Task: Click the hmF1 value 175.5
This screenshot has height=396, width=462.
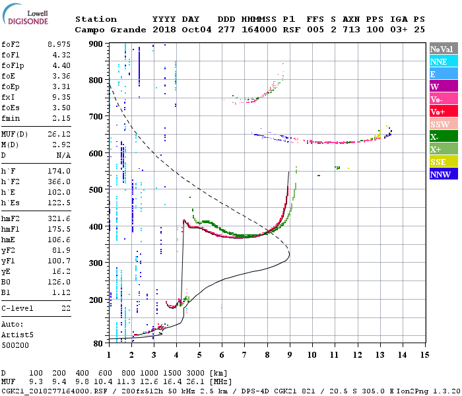Action: (x=59, y=229)
